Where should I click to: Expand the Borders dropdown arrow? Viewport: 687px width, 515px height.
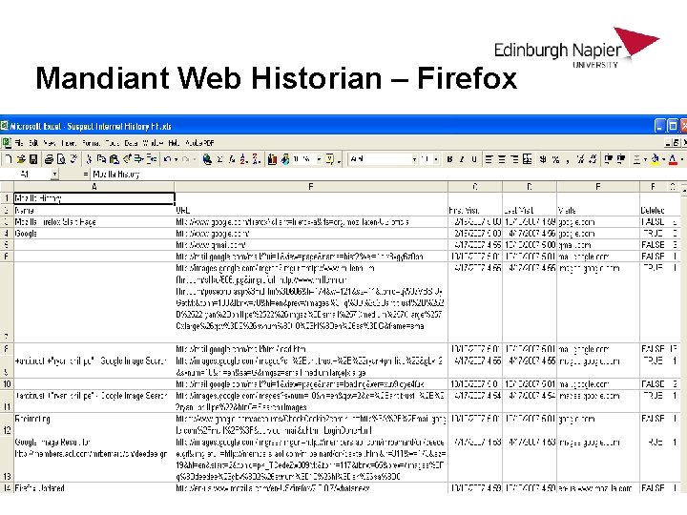tap(645, 159)
